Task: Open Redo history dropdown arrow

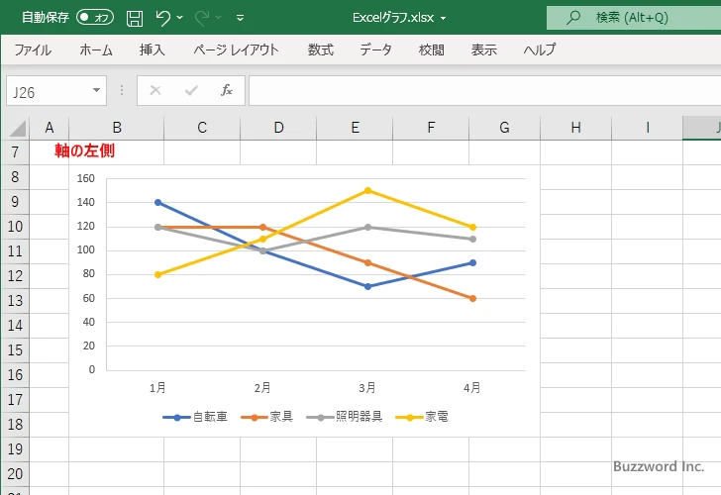Action: point(219,18)
